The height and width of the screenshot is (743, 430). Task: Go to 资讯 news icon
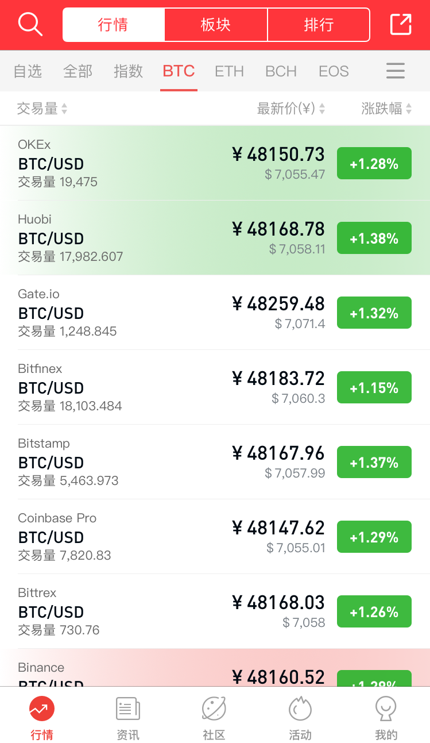coord(128,709)
